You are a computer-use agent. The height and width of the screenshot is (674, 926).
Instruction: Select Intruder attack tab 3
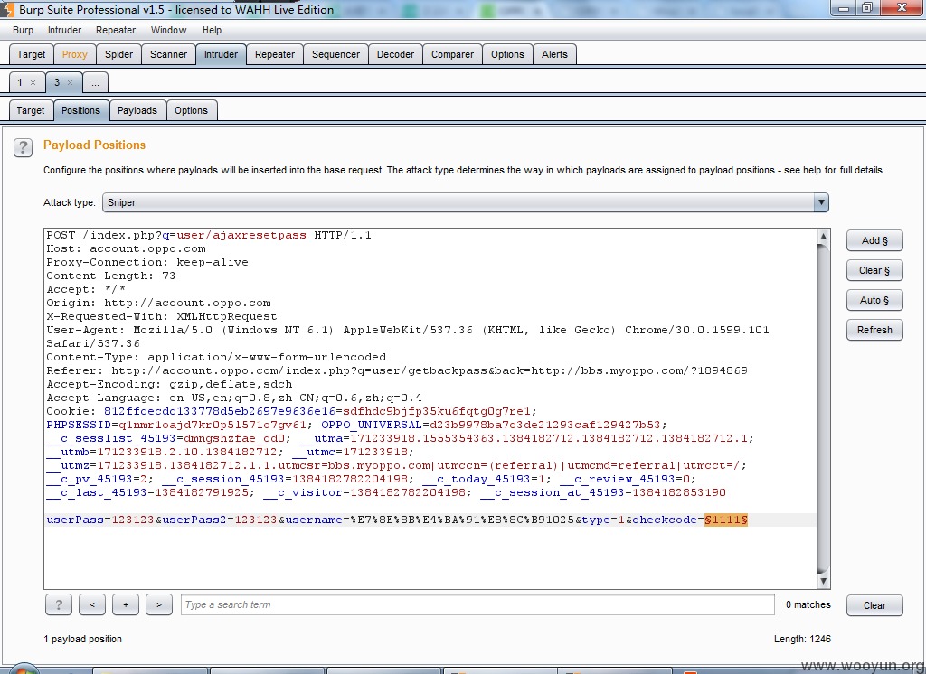(57, 82)
